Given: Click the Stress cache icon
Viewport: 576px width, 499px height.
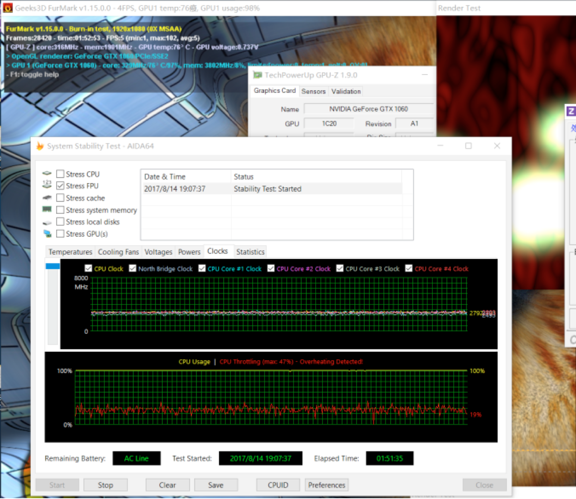Looking at the screenshot, I should [47, 198].
